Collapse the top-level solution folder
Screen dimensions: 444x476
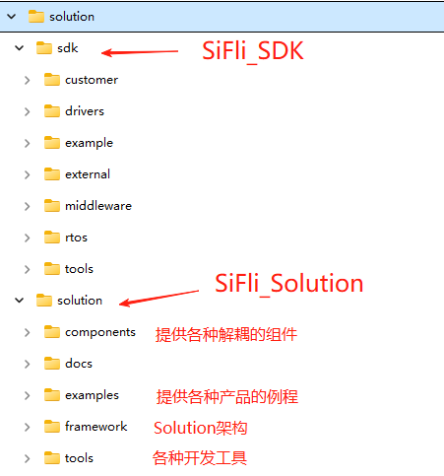click(12, 16)
